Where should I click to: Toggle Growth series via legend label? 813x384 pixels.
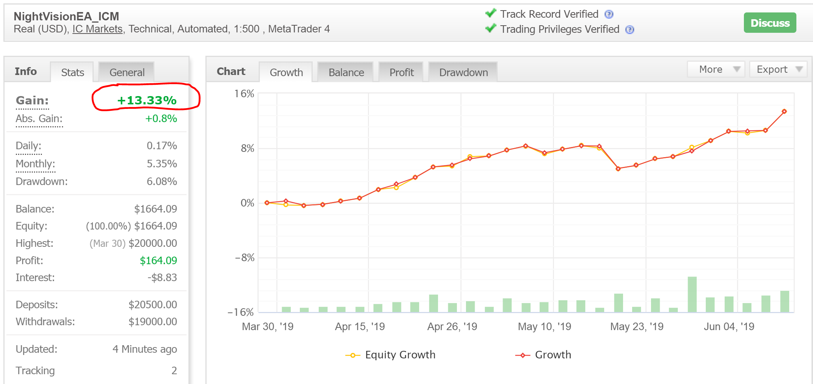point(553,355)
